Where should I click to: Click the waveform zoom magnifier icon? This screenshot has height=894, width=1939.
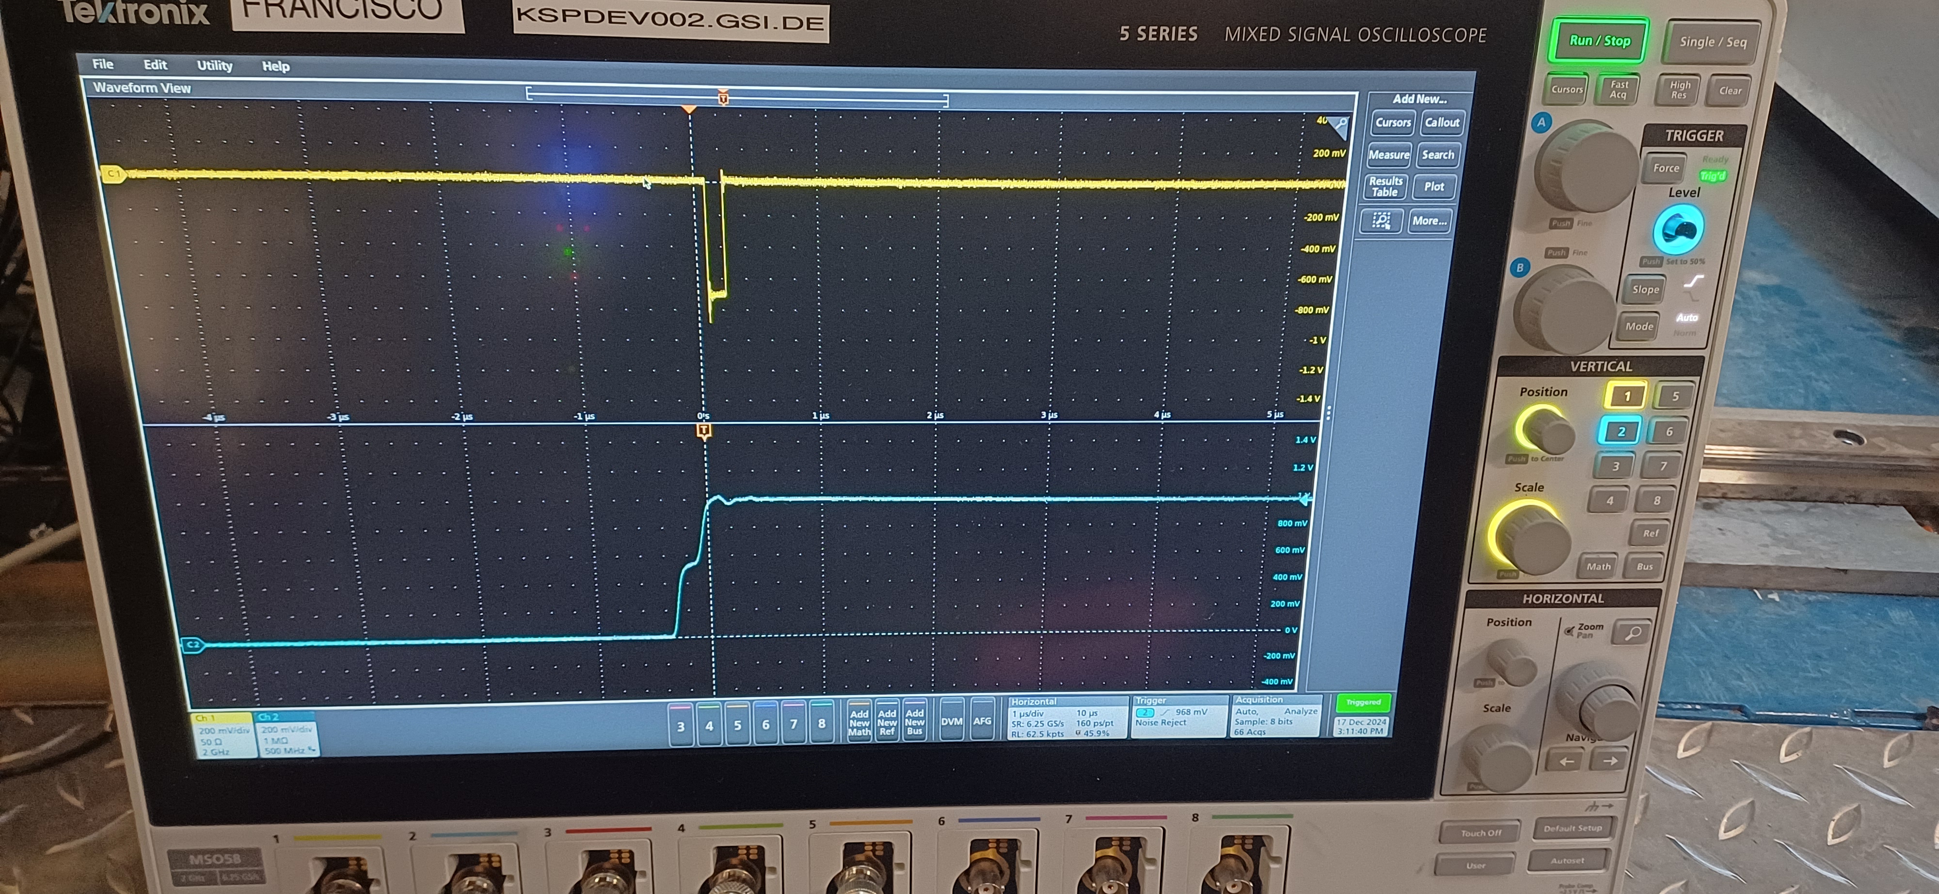[1340, 126]
